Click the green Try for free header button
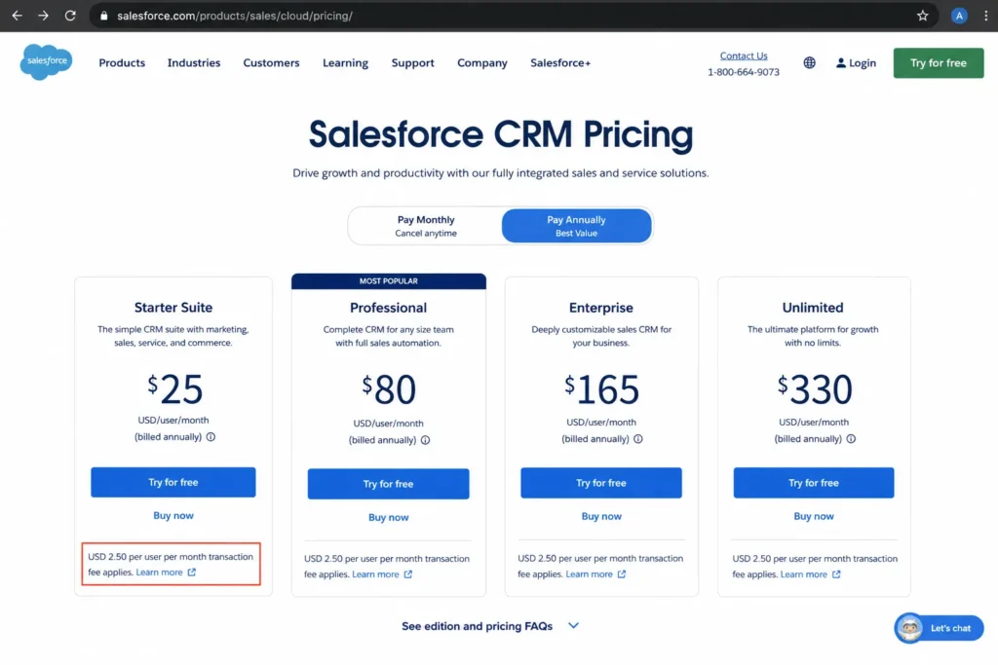The width and height of the screenshot is (998, 665). point(939,63)
